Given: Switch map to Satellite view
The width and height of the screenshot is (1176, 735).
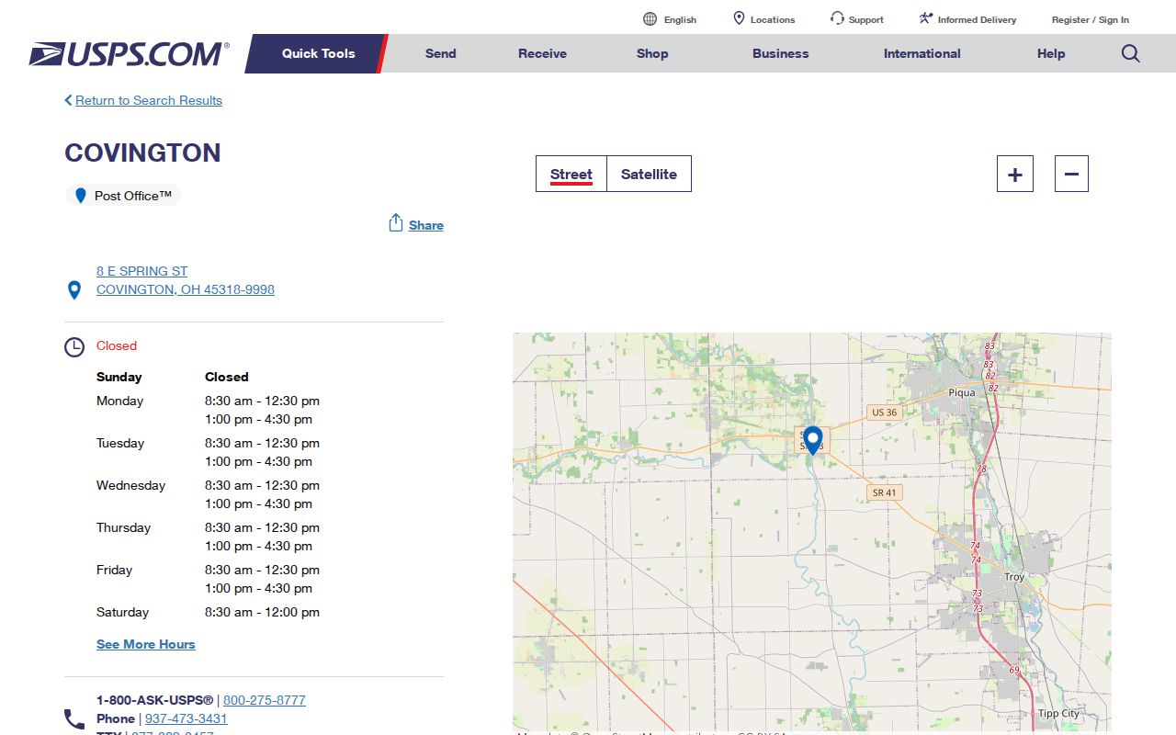Looking at the screenshot, I should coord(649,174).
